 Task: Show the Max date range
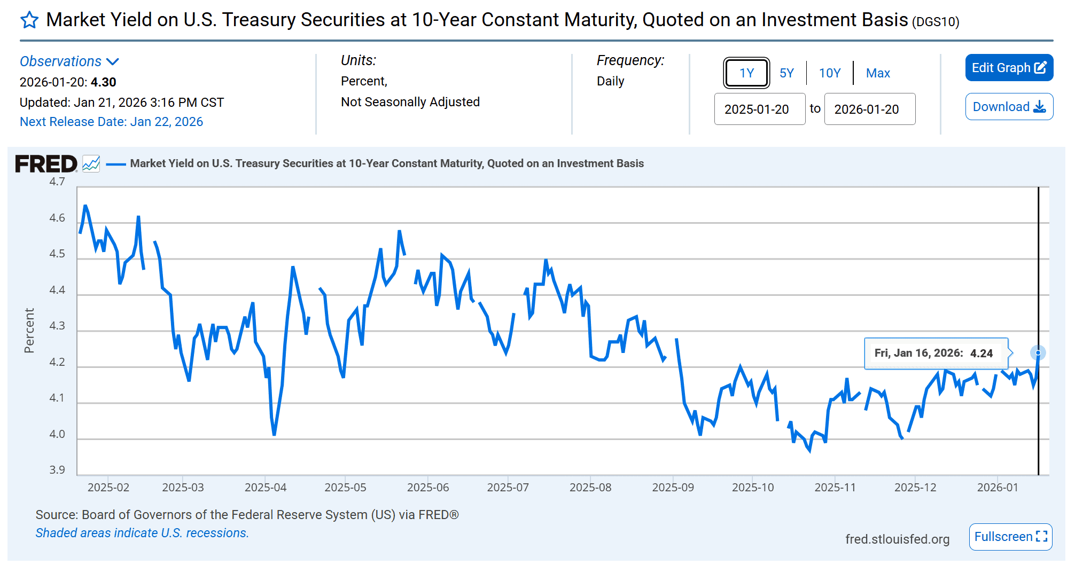(x=878, y=73)
